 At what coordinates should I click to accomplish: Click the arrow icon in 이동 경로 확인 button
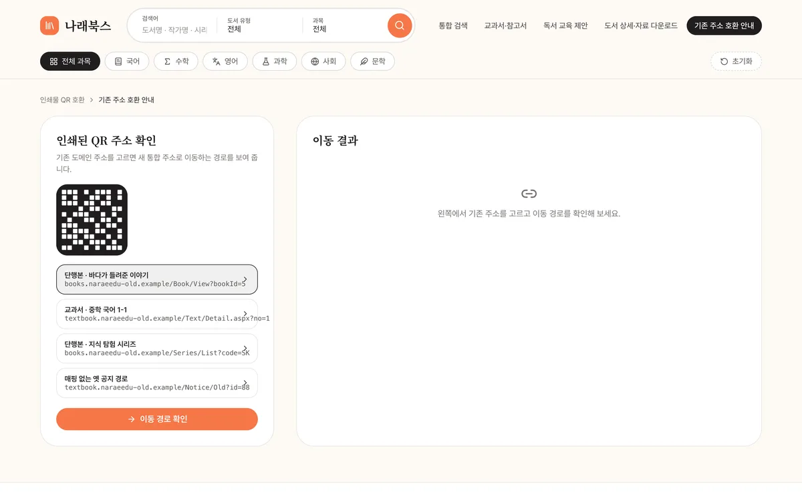131,420
